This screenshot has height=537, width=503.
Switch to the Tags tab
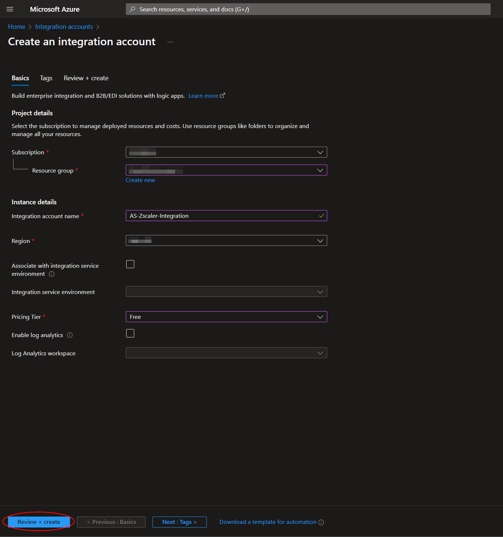click(46, 78)
